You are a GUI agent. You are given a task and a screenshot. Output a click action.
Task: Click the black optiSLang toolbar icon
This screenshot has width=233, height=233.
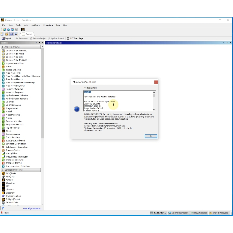(23, 29)
